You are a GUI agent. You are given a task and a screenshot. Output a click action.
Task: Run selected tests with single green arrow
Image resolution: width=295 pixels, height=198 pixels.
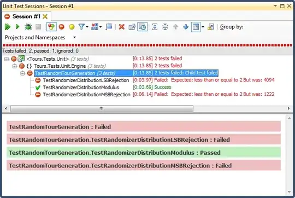(x=17, y=27)
